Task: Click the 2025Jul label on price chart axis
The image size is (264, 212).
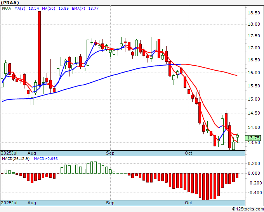Action: [9, 153]
